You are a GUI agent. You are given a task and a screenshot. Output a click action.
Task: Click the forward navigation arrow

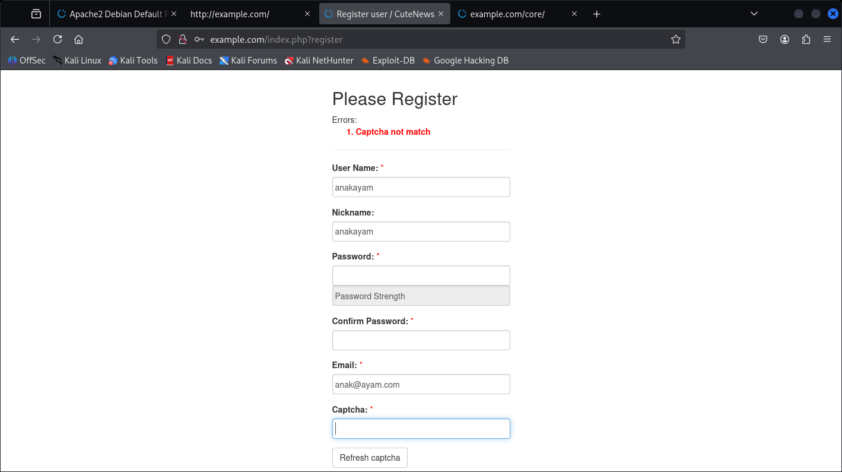[x=36, y=39]
